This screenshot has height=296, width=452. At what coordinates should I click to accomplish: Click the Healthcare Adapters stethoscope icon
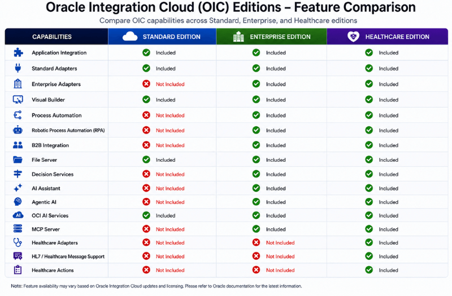tap(18, 242)
